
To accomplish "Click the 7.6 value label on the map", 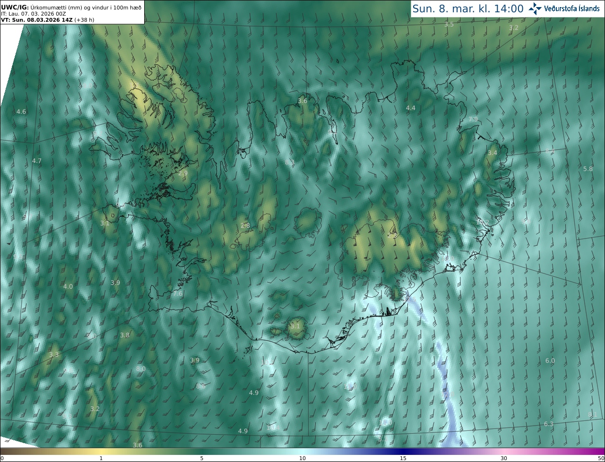I will coord(178,294).
